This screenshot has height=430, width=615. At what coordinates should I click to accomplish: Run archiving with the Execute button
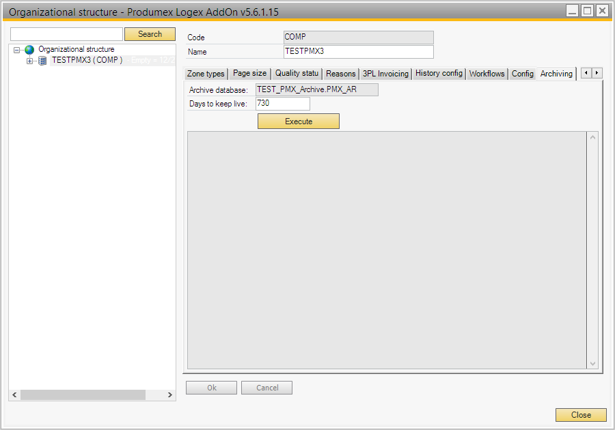point(298,121)
